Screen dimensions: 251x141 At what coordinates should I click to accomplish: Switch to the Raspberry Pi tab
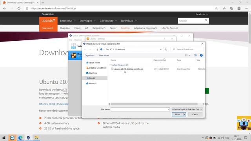pos(99,28)
